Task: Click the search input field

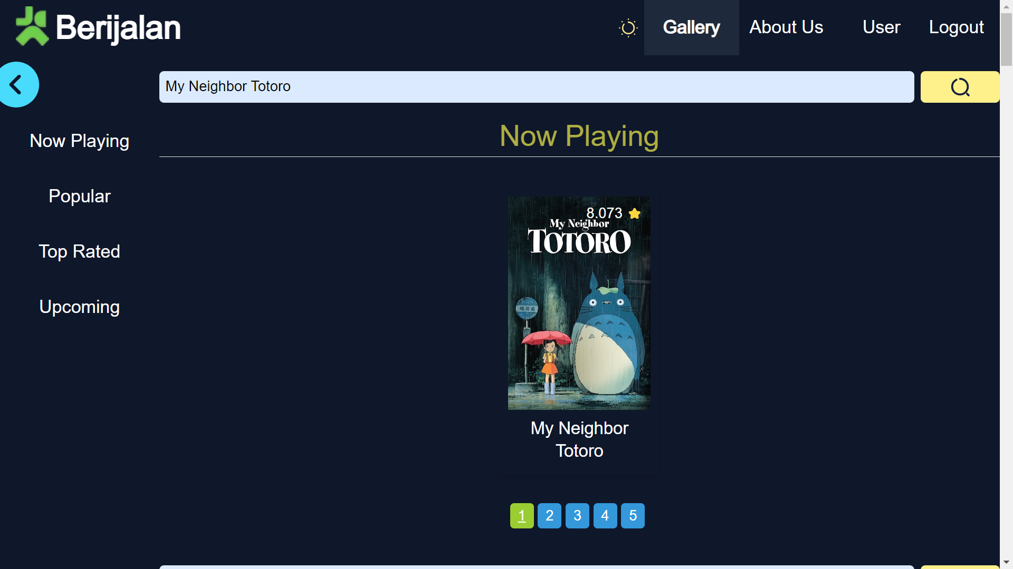Action: click(536, 87)
